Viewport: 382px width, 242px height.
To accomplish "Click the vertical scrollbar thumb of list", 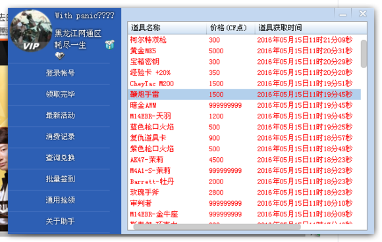I will tap(364, 54).
